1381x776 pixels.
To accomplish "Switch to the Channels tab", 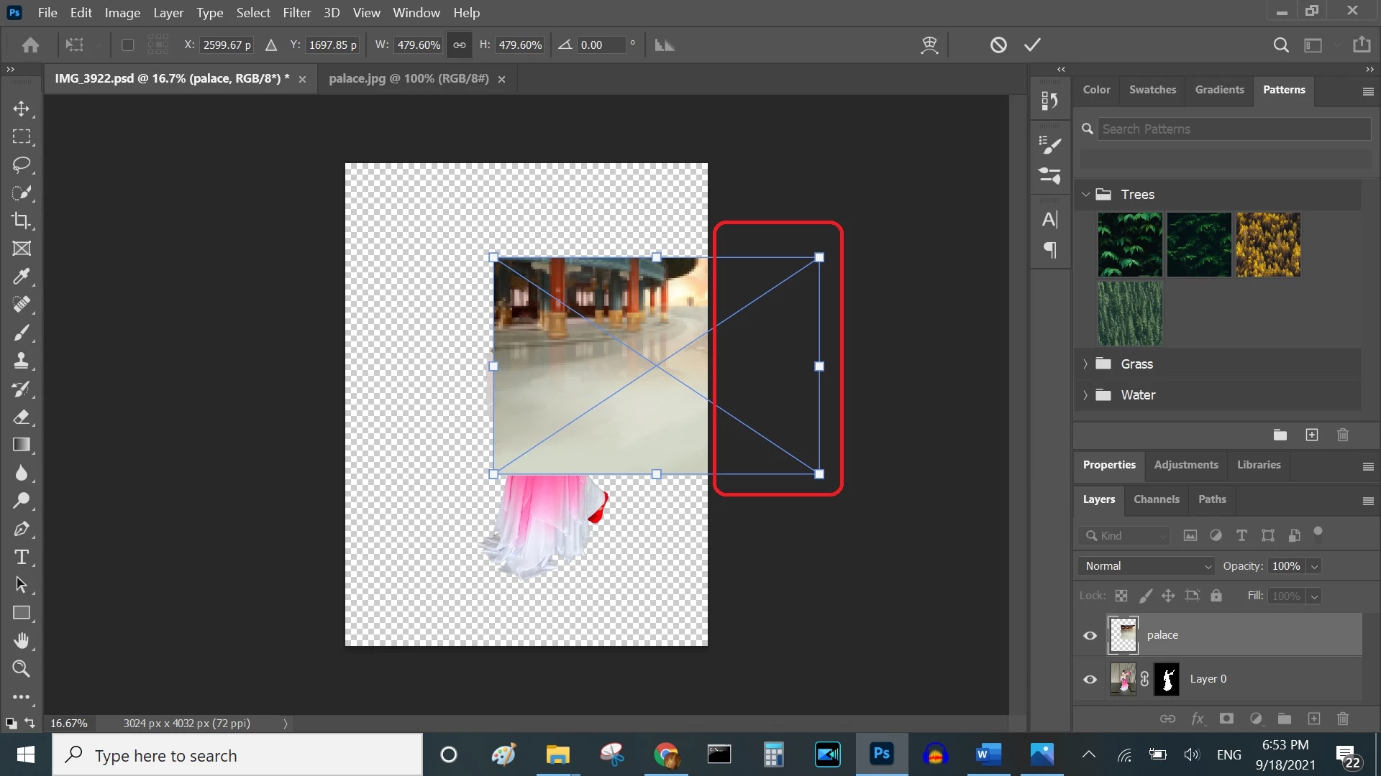I will click(1156, 499).
